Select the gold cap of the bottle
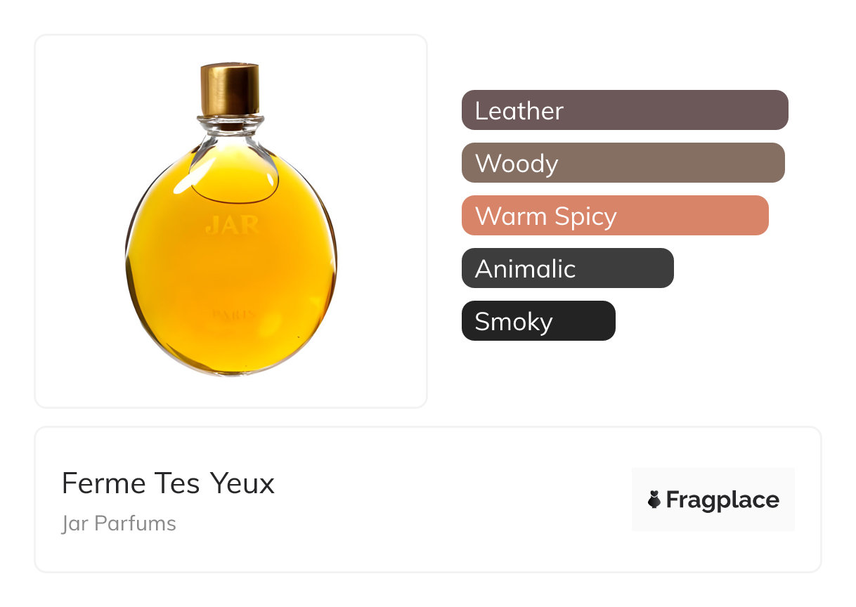This screenshot has width=856, height=607. [x=230, y=89]
